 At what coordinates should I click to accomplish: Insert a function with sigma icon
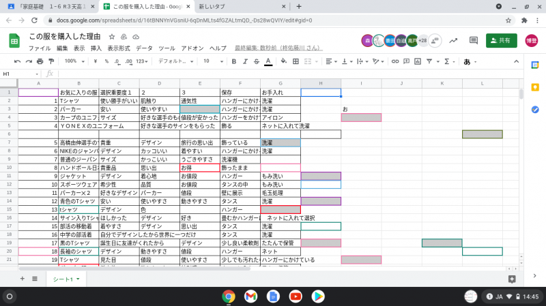(x=448, y=61)
